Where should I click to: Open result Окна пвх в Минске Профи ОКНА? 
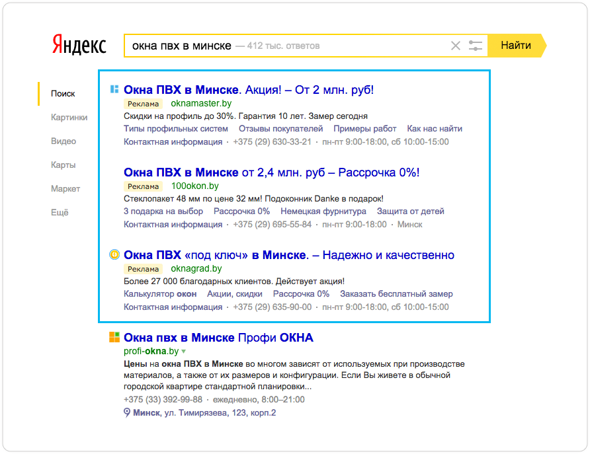[219, 338]
